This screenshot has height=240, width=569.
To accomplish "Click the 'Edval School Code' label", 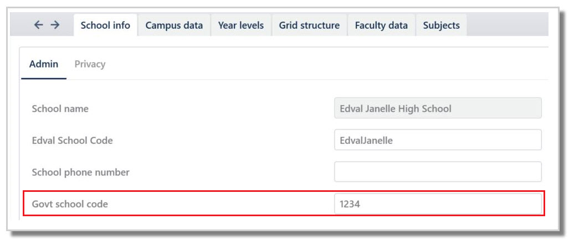I will (72, 140).
